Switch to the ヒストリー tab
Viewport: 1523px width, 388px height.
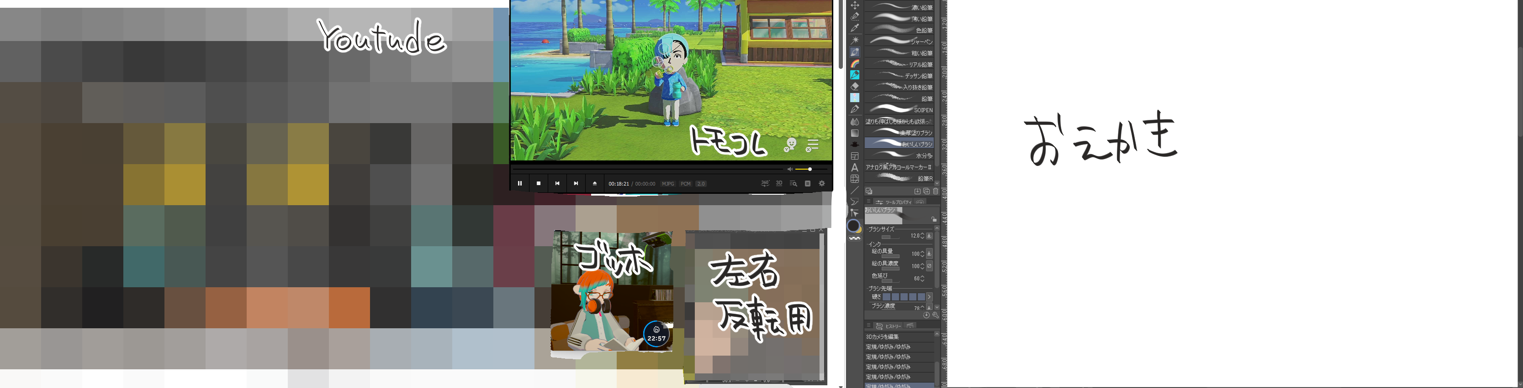pyautogui.click(x=889, y=326)
